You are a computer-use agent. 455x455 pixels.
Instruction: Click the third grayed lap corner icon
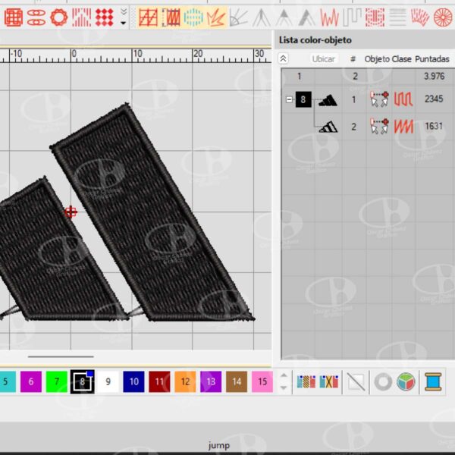point(306,17)
